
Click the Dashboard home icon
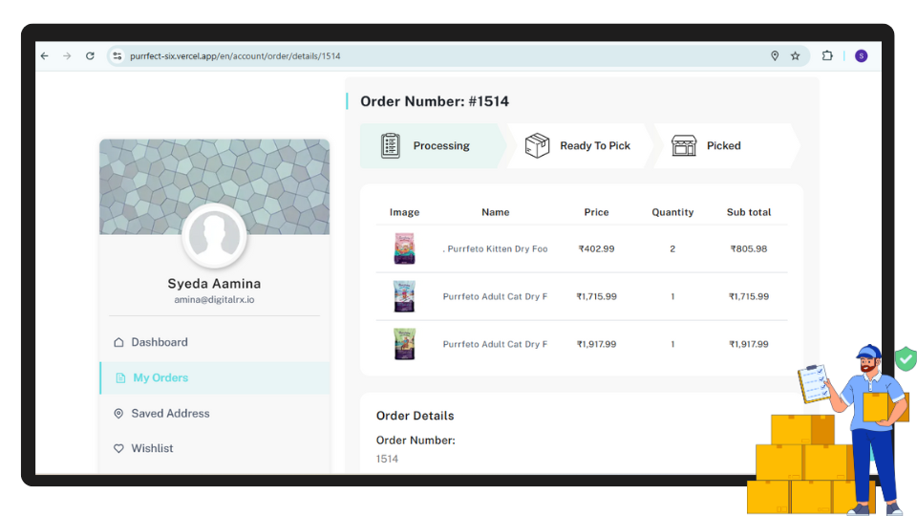click(118, 342)
